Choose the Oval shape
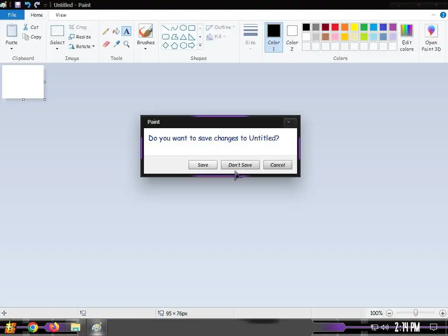448x336 pixels. point(183,28)
